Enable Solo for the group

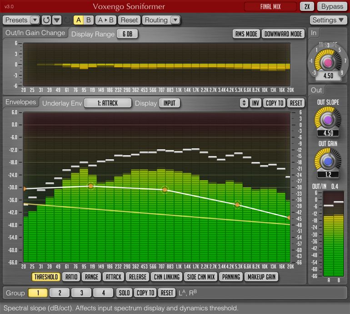coord(124,293)
